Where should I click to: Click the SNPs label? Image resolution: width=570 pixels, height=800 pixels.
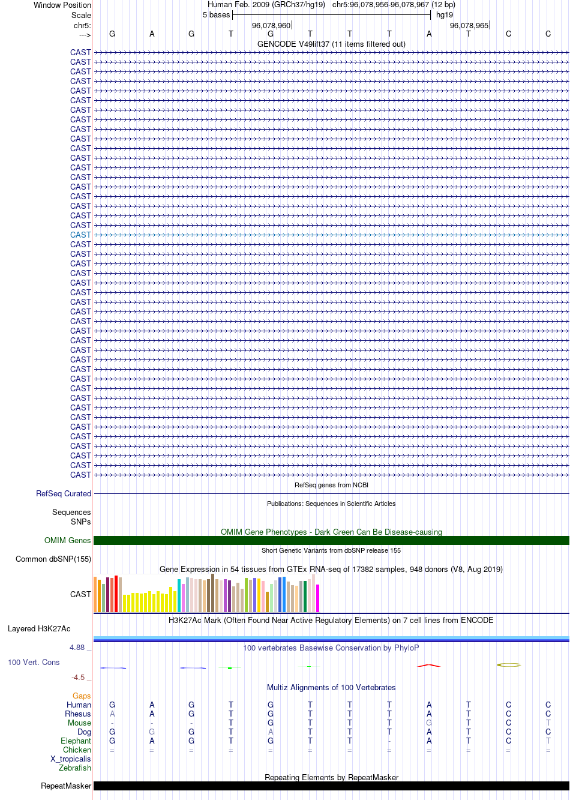81,522
